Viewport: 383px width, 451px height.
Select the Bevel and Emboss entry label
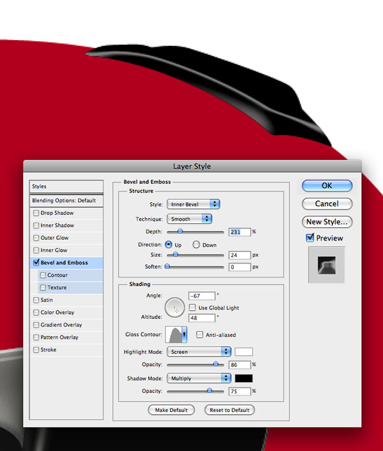coord(64,263)
